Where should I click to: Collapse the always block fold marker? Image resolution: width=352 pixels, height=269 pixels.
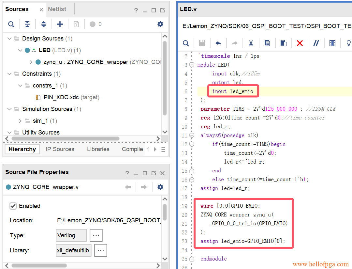click(x=192, y=135)
